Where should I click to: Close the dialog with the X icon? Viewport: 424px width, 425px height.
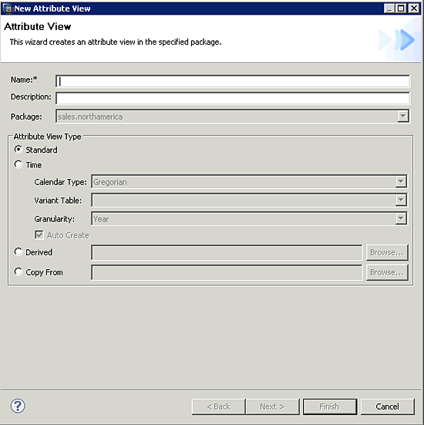[x=414, y=8]
